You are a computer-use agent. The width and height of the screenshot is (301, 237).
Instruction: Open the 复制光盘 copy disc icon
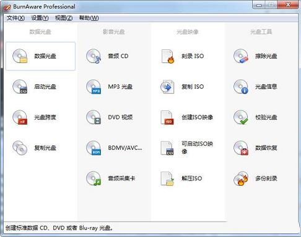tap(20, 148)
